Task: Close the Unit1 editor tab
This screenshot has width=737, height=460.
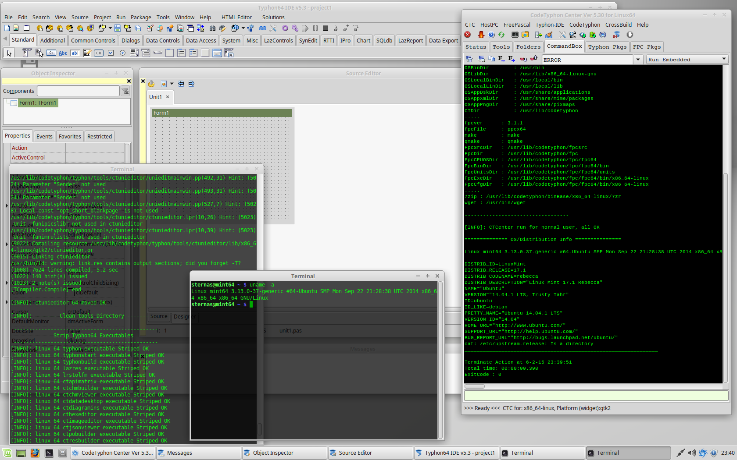Action: (168, 97)
